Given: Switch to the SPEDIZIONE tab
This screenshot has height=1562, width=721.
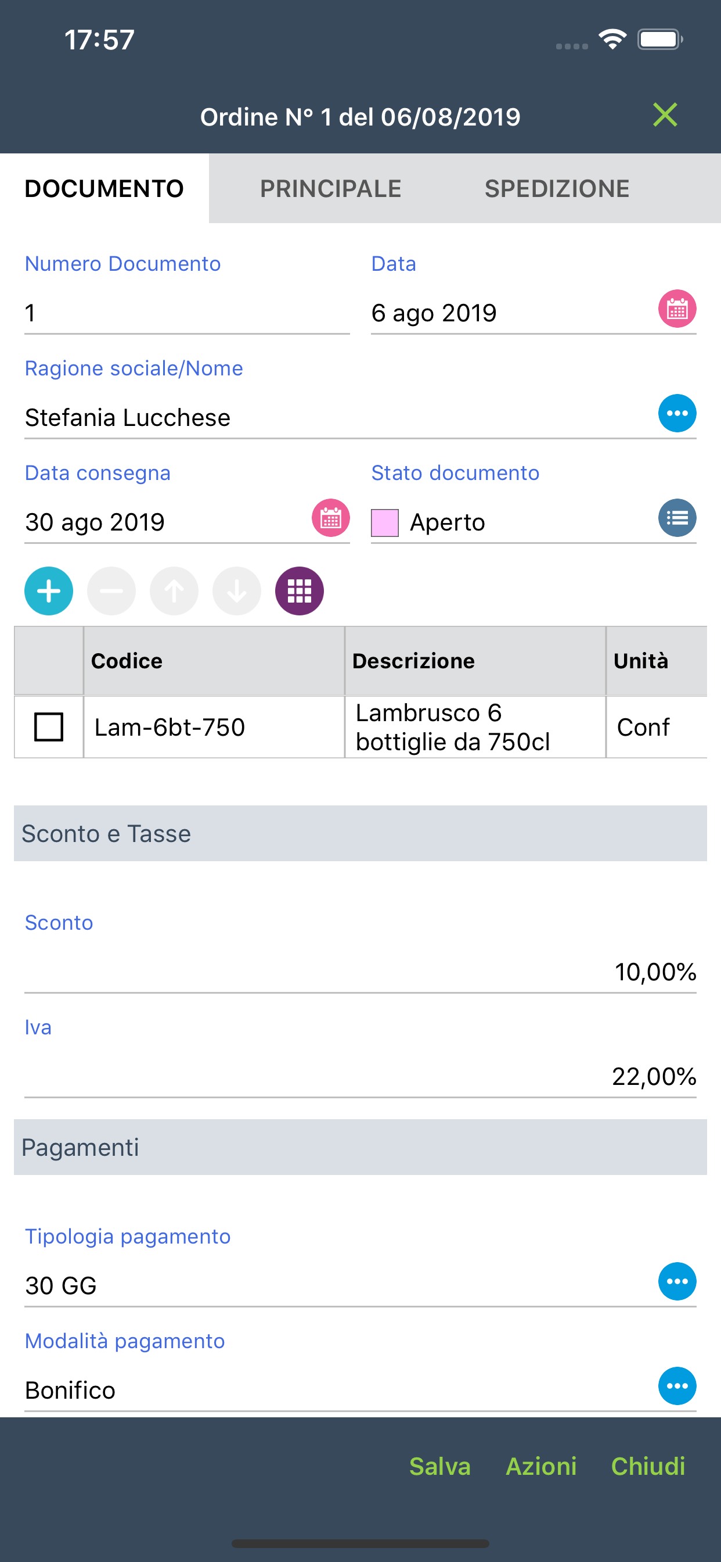Looking at the screenshot, I should click(x=557, y=189).
